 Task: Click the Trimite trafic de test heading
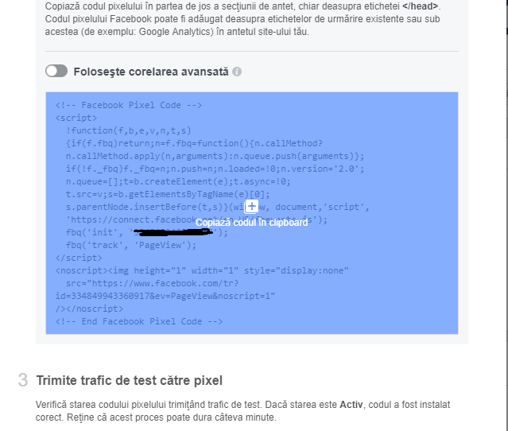[x=130, y=380]
